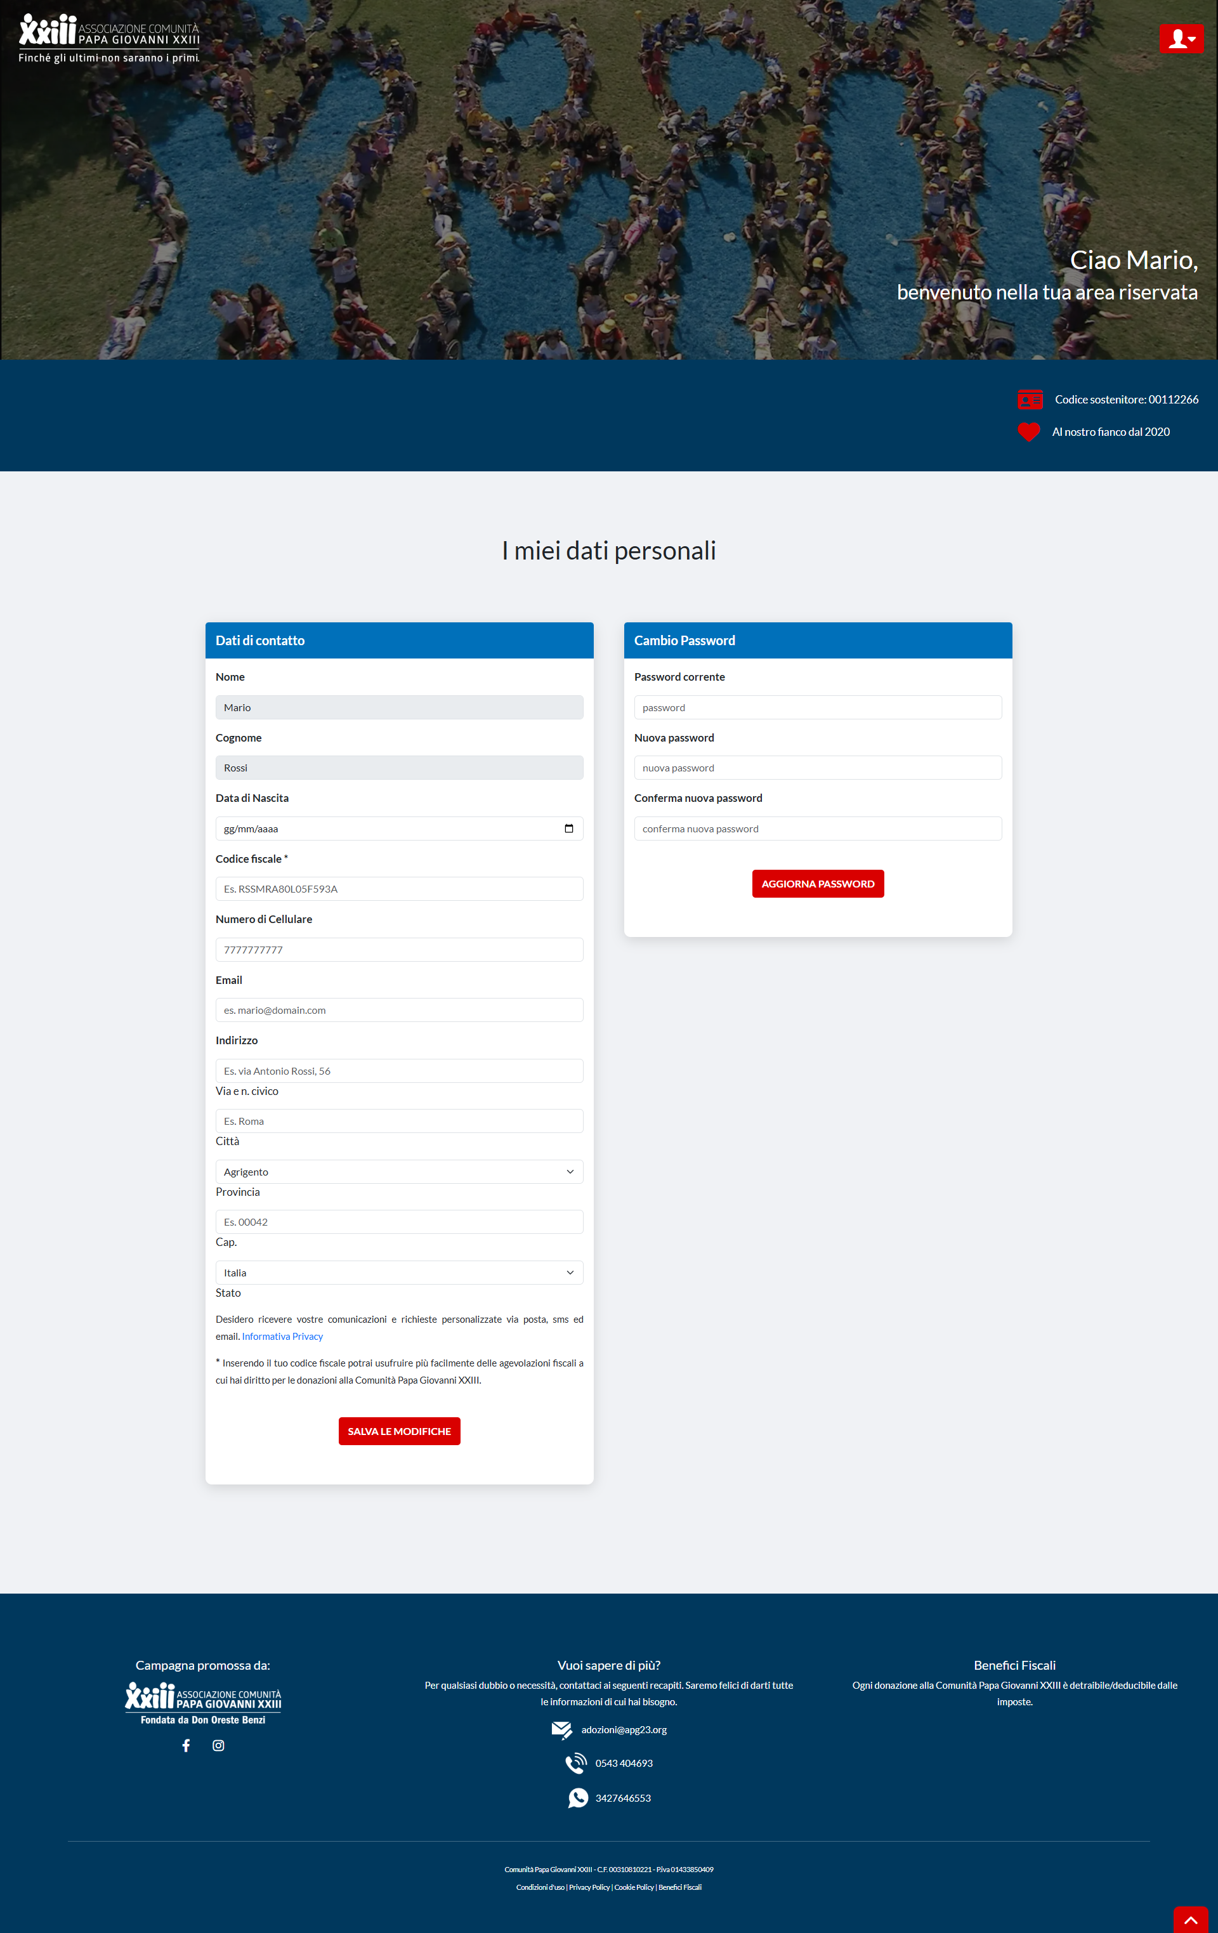Expand the Stato dropdown showing Italia
This screenshot has height=1933, width=1218.
[399, 1273]
